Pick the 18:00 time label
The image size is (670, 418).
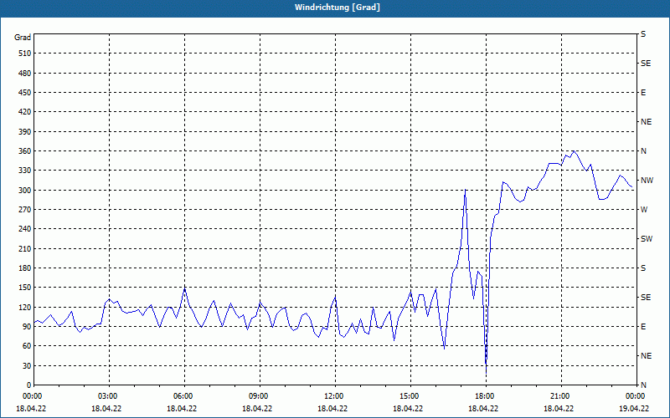(486, 396)
